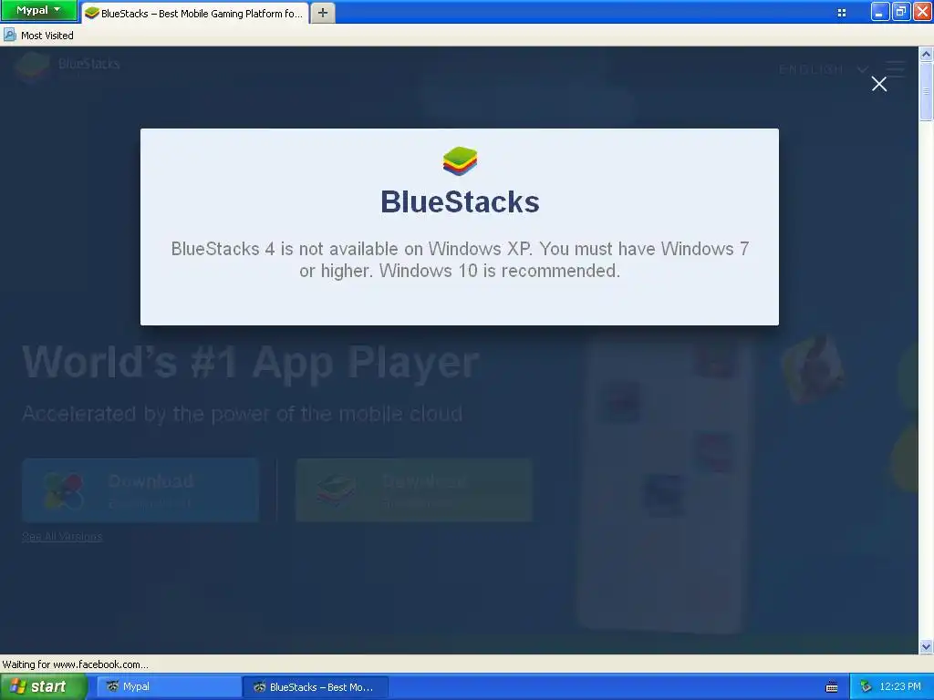Click the 12:23 PM system clock

[x=900, y=687]
